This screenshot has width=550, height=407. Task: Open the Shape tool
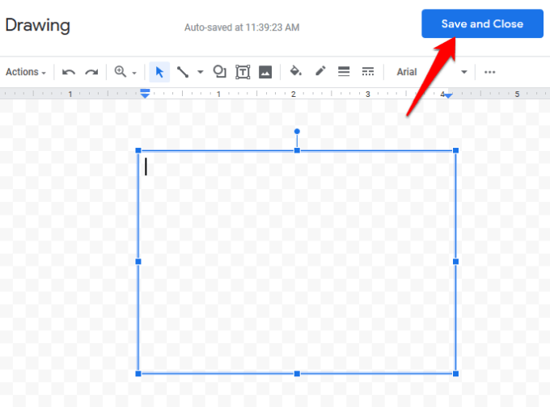point(219,71)
